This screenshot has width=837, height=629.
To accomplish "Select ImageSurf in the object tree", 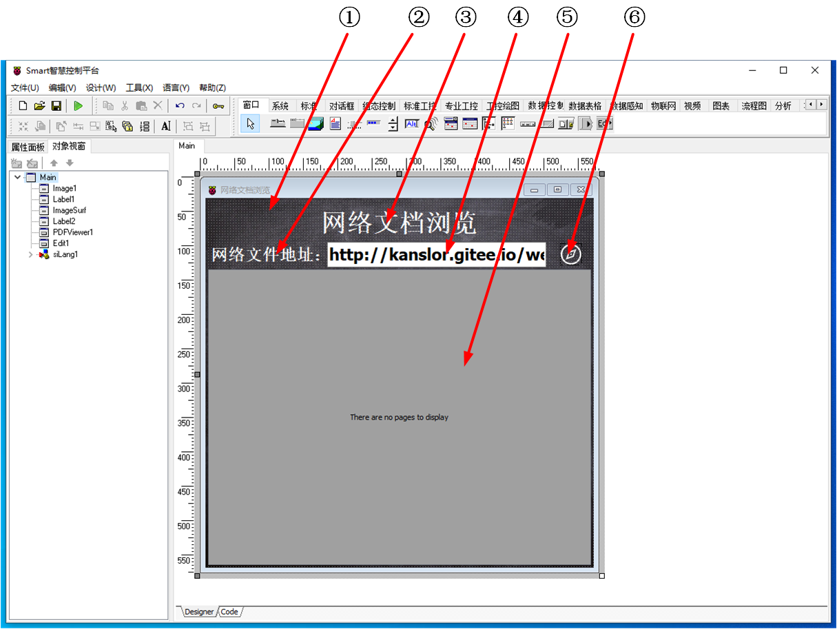I will (70, 210).
